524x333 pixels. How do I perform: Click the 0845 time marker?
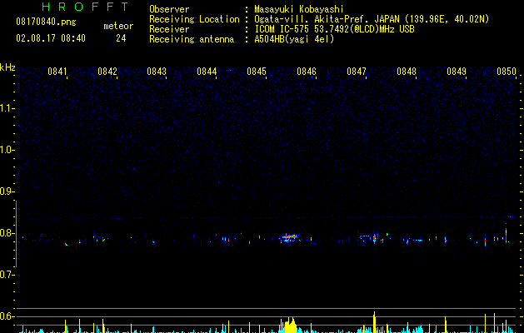257,72
